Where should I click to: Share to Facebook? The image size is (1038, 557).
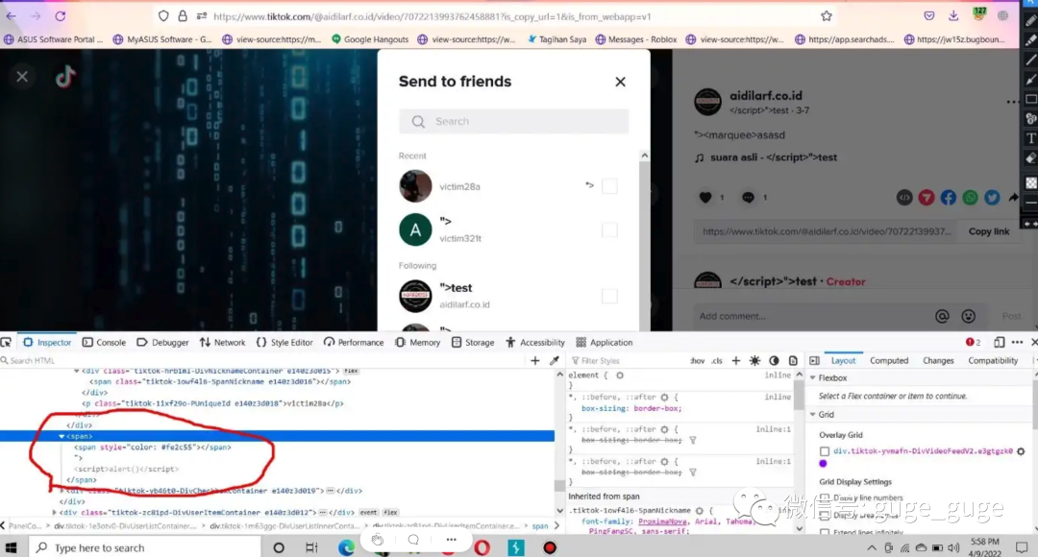point(948,197)
